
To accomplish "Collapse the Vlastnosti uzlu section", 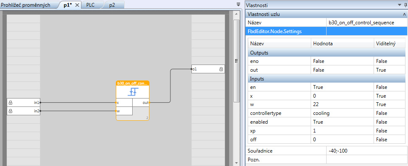I will click(x=404, y=14).
